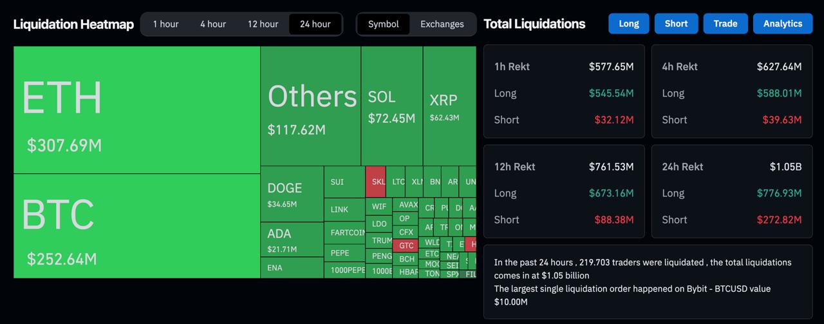Select the 24 hour timeframe tab
Screen dimensions: 824x324
coord(315,24)
